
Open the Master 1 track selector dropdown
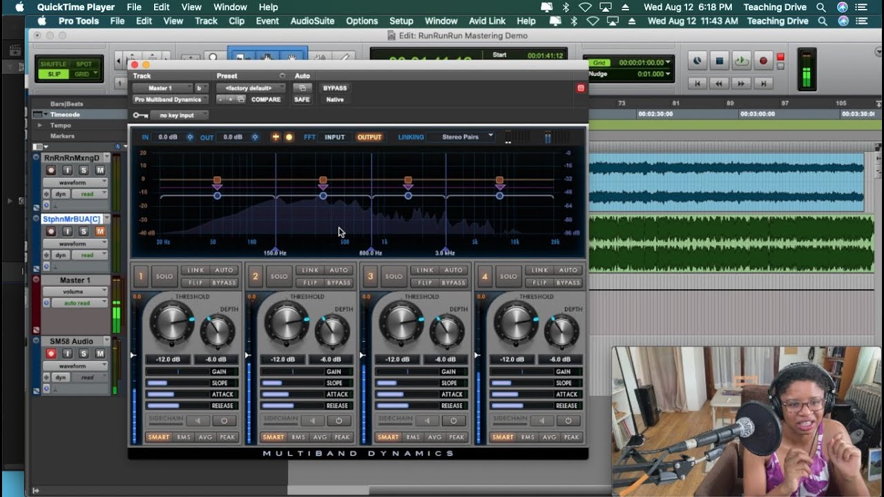tap(162, 88)
